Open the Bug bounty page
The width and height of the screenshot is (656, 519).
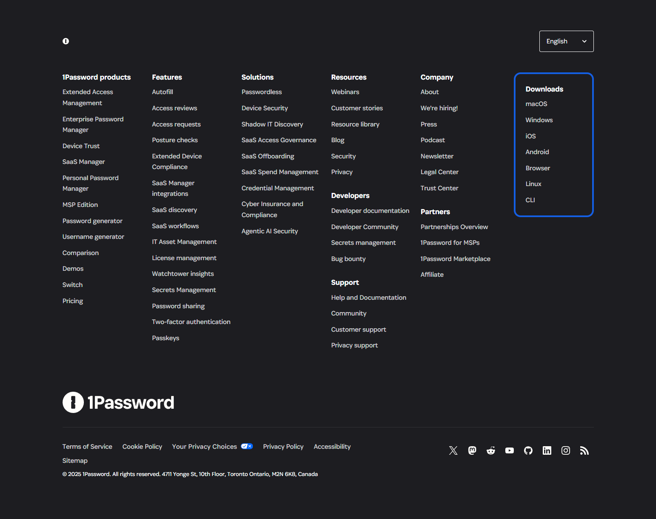click(348, 259)
